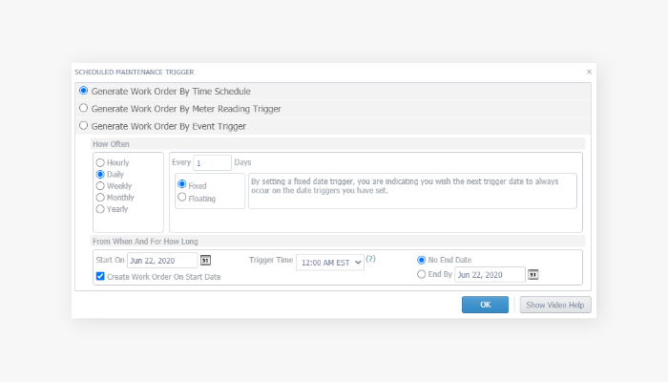Uncheck Create Work Order On Start Date

100,276
